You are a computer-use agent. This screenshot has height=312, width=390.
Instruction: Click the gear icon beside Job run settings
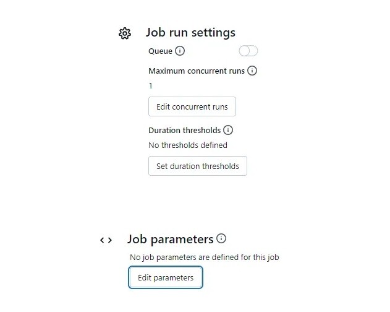point(125,33)
